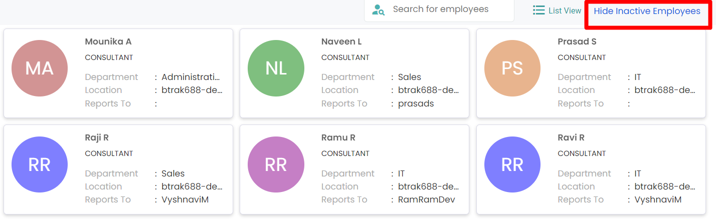The width and height of the screenshot is (716, 219).
Task: Open Naveen L's green NL avatar
Action: pos(276,68)
